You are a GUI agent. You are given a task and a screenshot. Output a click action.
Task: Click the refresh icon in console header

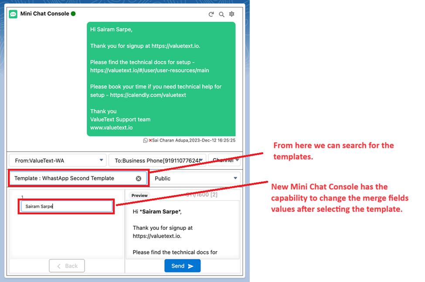[x=211, y=14]
